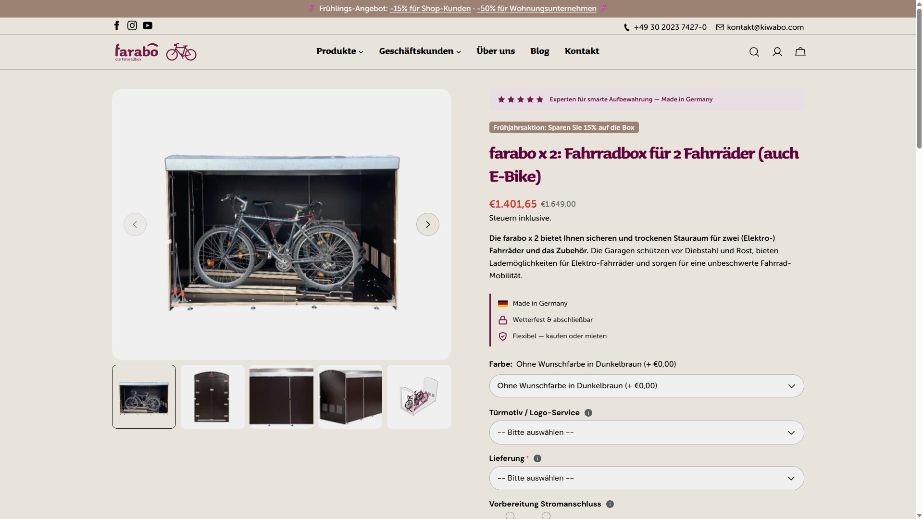Viewport: 923px width, 519px height.
Task: Open the YouTube channel icon
Action: pos(148,26)
